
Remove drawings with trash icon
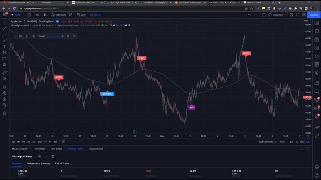(x=4, y=113)
